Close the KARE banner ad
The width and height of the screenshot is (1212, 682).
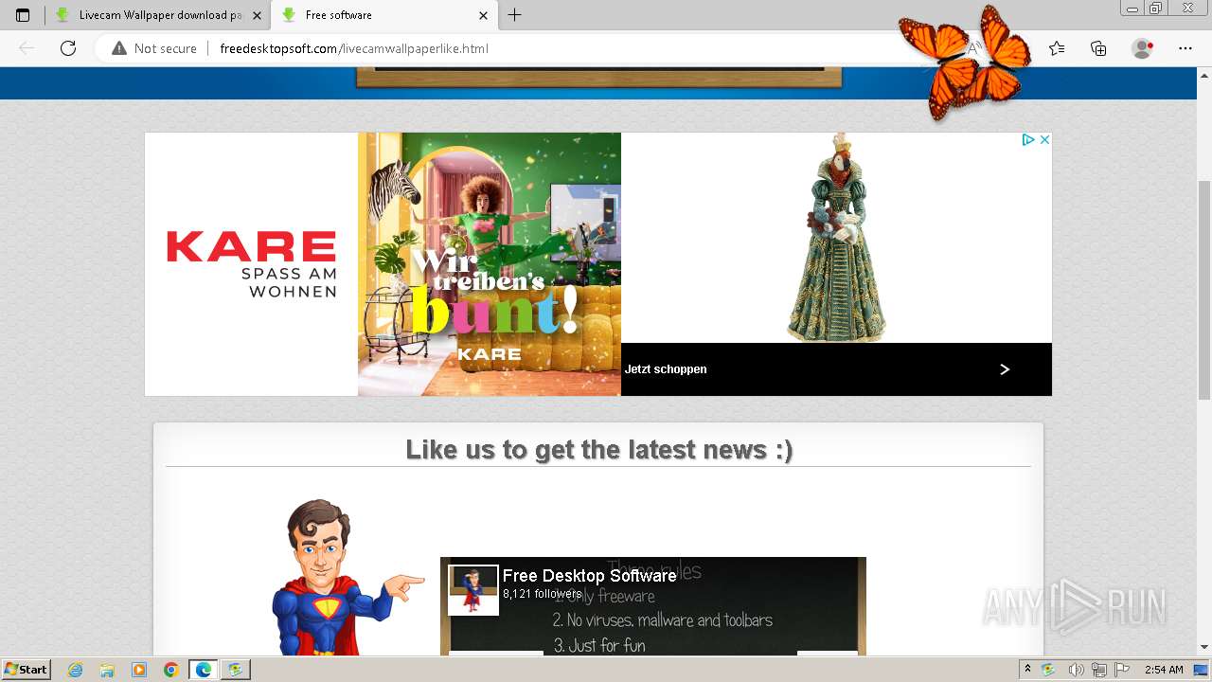[x=1044, y=139]
